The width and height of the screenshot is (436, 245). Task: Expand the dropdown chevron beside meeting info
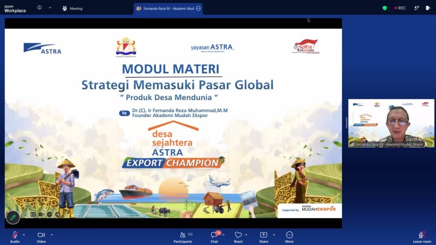click(x=50, y=8)
